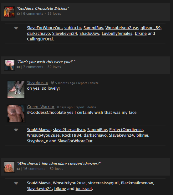This screenshot has height=195, width=173.
Task: Click the heart icon next to Sisyphos_x's comment name
Action: [x=52, y=83]
